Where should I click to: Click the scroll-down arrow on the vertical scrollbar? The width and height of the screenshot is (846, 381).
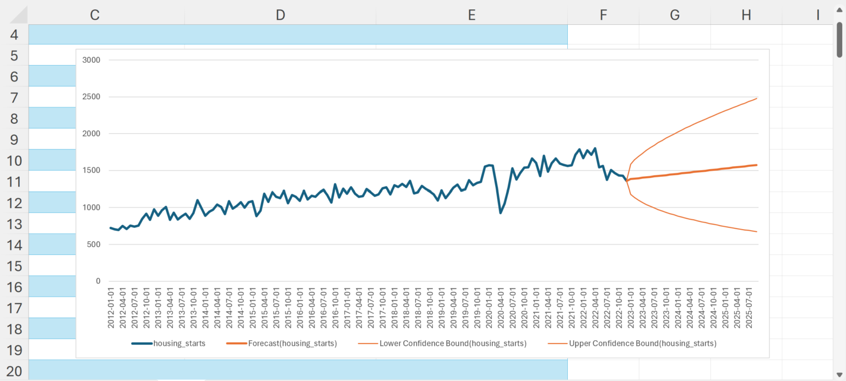click(840, 375)
